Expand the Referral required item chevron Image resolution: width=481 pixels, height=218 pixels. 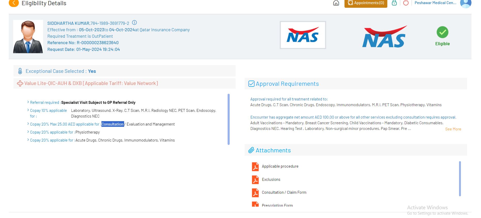pyautogui.click(x=28, y=102)
